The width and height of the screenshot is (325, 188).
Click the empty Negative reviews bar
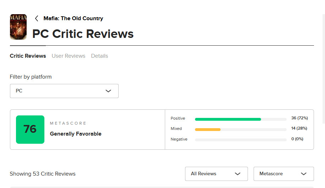[x=240, y=140]
